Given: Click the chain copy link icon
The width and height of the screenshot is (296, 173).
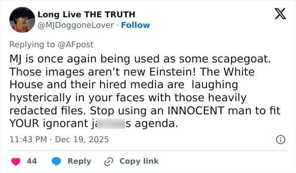Looking at the screenshot, I should click(x=109, y=161).
